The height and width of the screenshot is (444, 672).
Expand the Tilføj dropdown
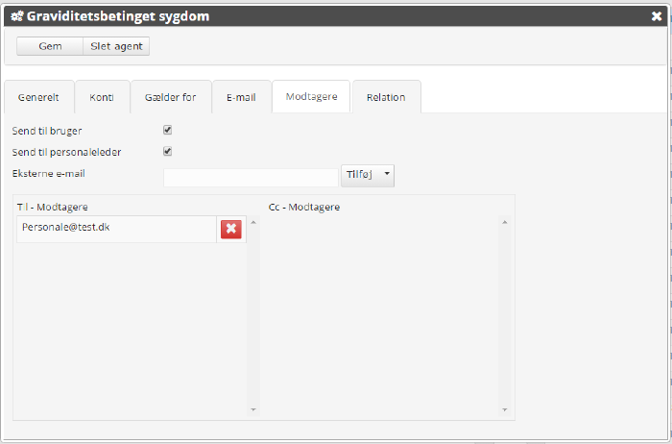(x=368, y=175)
